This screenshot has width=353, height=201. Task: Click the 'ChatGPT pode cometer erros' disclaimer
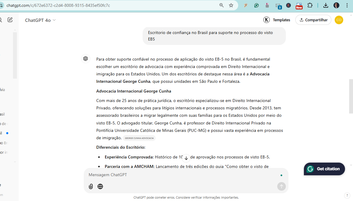(186, 197)
